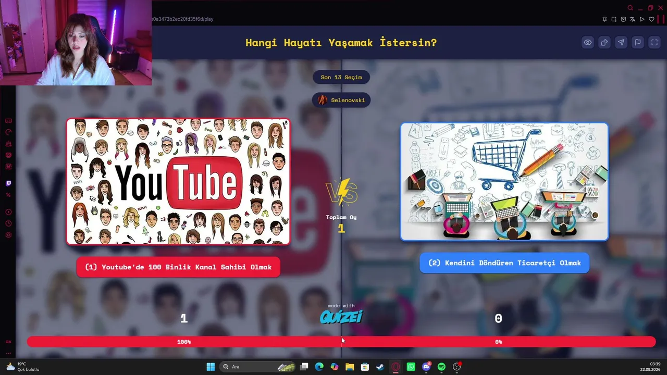Switch to Opera GX in taskbar
667x375 pixels.
pyautogui.click(x=396, y=367)
